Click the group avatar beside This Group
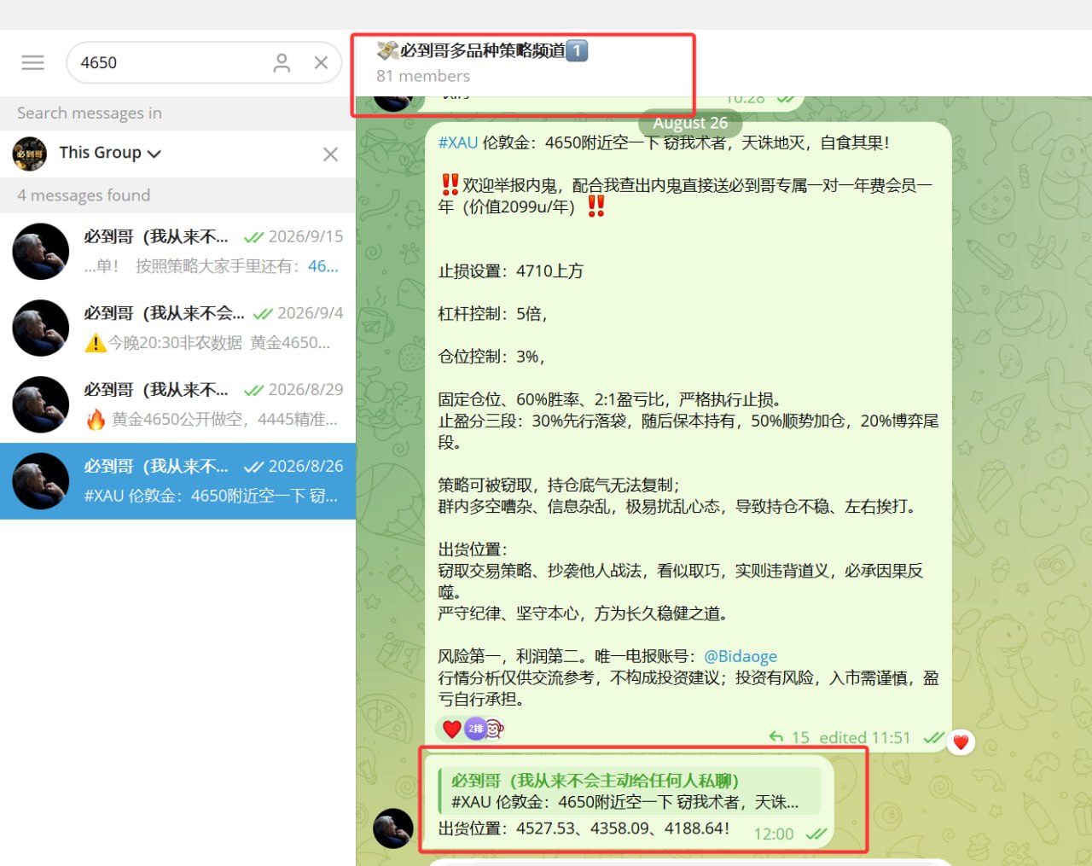Viewport: 1092px width, 866px height. pos(30,154)
